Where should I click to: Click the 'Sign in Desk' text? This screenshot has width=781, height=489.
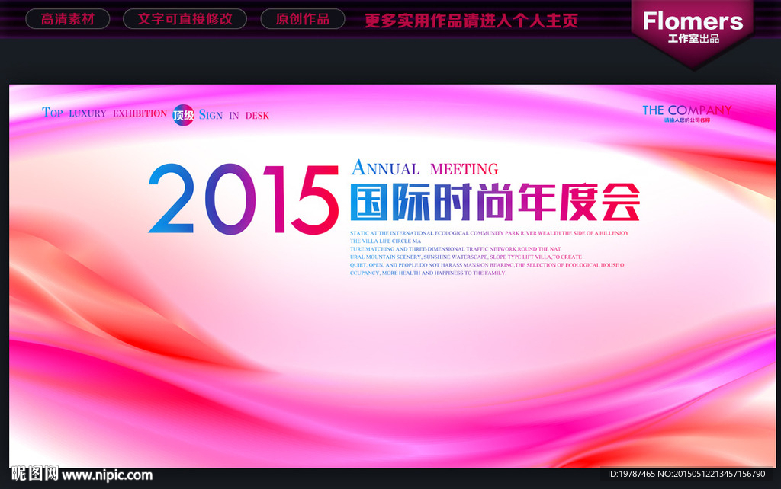coord(234,115)
